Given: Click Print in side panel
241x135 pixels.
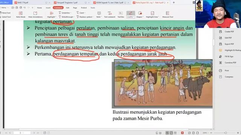Looking at the screenshot, I should pyautogui.click(x=224, y=70).
